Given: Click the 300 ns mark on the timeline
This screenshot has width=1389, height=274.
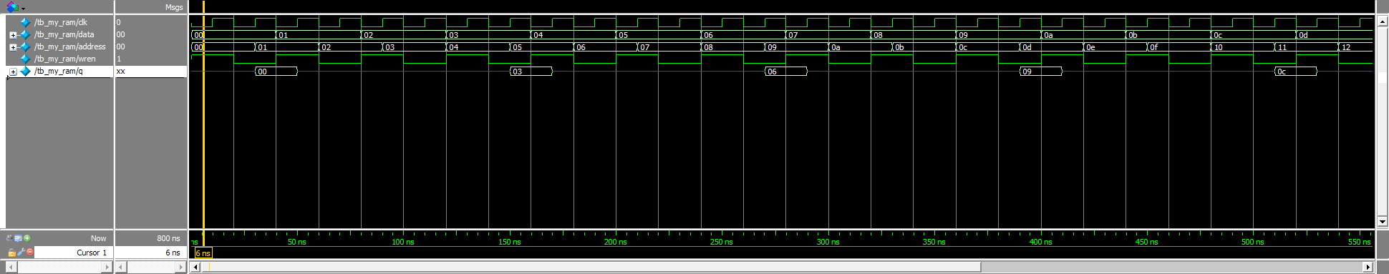Looking at the screenshot, I should pyautogui.click(x=828, y=242).
